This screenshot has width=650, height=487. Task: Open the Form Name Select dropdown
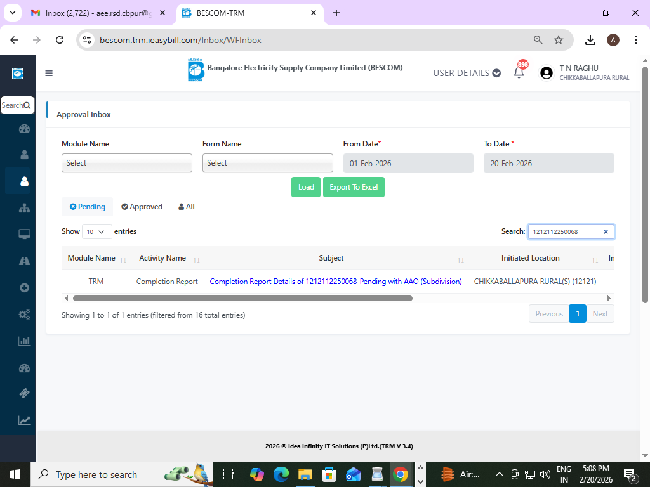[268, 163]
